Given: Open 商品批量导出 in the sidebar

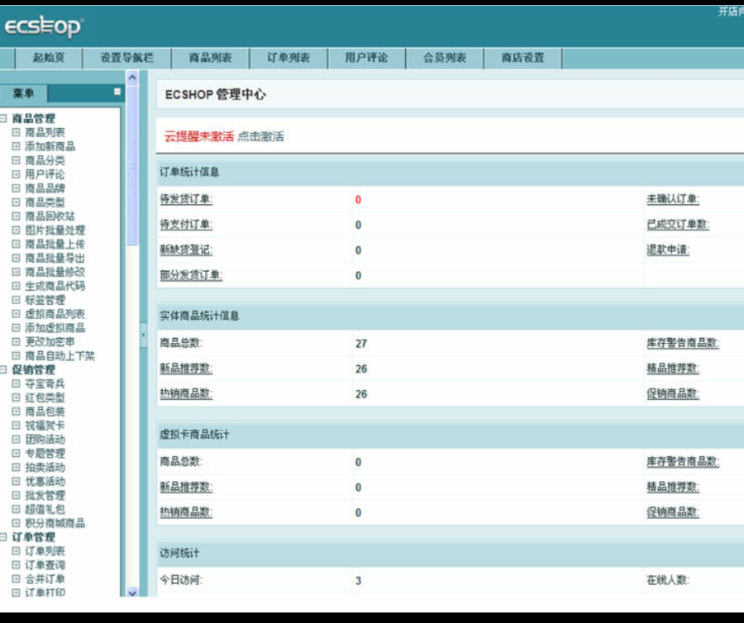Looking at the screenshot, I should (x=55, y=258).
